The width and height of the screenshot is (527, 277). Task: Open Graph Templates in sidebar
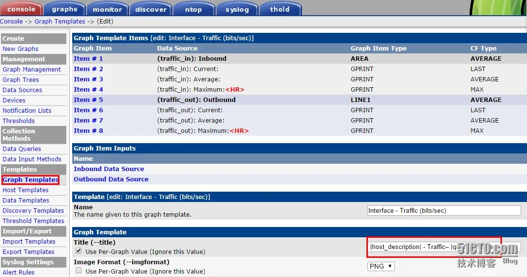click(30, 180)
